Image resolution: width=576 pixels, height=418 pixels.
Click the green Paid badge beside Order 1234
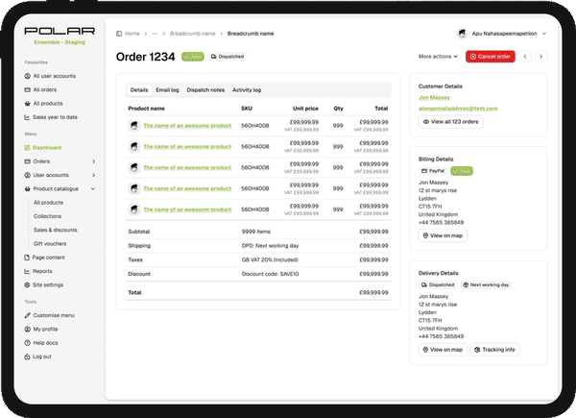[193, 57]
